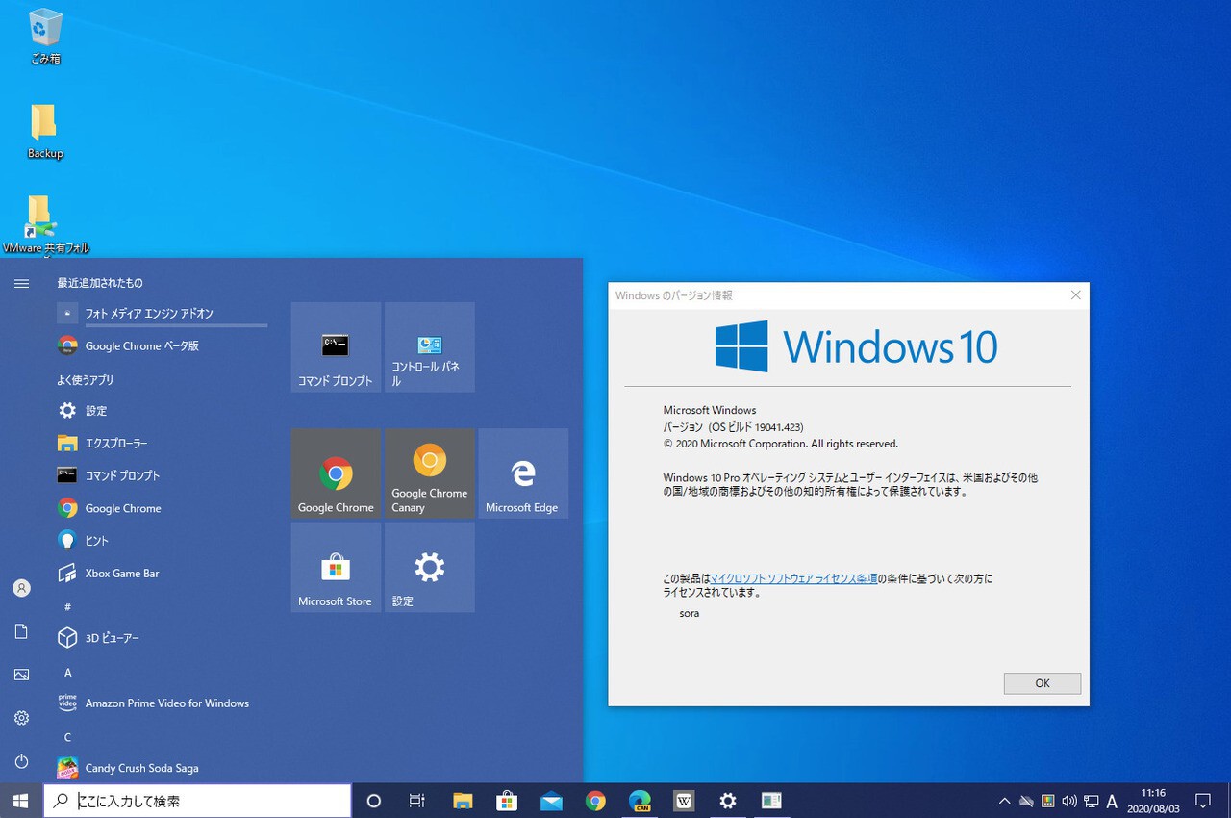
Task: Open the network tray icon
Action: pos(1092,801)
